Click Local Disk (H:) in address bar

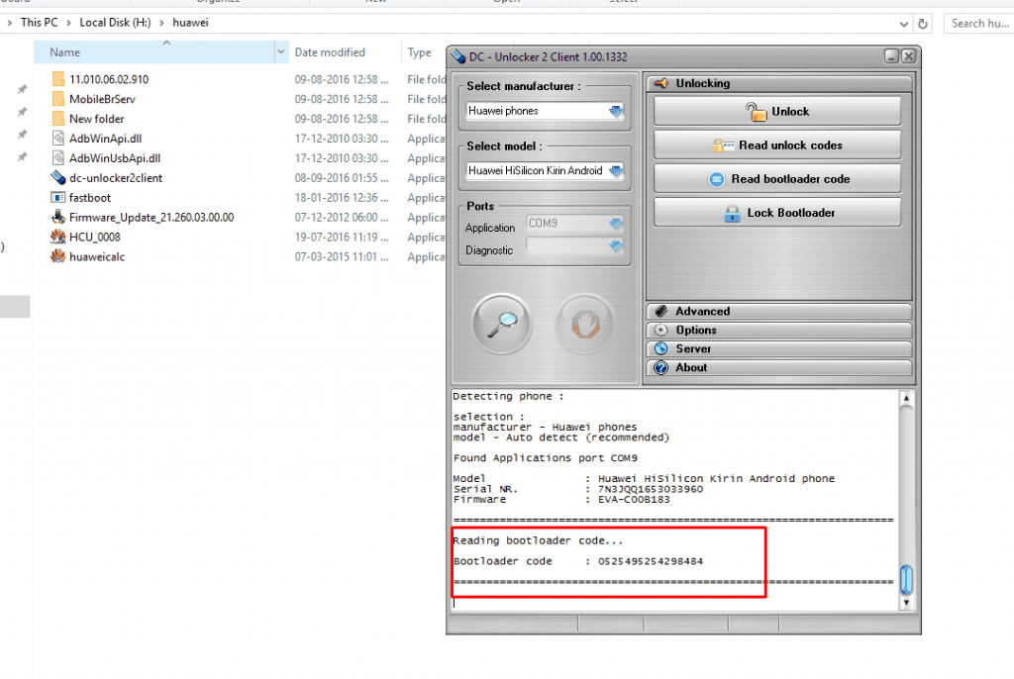[115, 23]
